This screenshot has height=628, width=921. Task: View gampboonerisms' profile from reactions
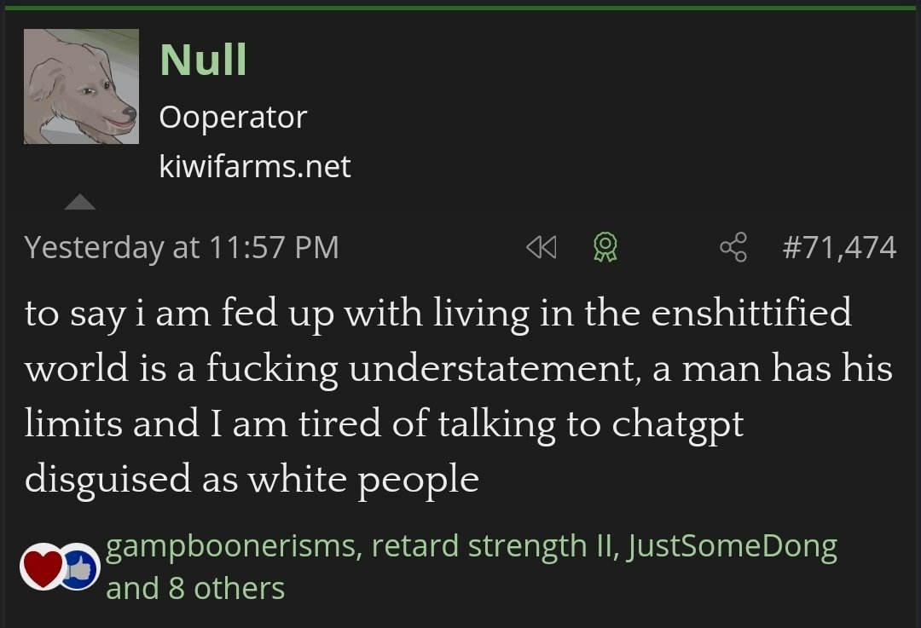click(230, 546)
